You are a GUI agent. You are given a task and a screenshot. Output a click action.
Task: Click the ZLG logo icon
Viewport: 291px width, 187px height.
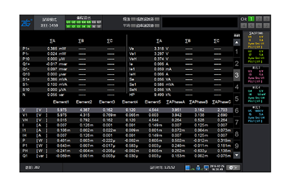(27, 23)
